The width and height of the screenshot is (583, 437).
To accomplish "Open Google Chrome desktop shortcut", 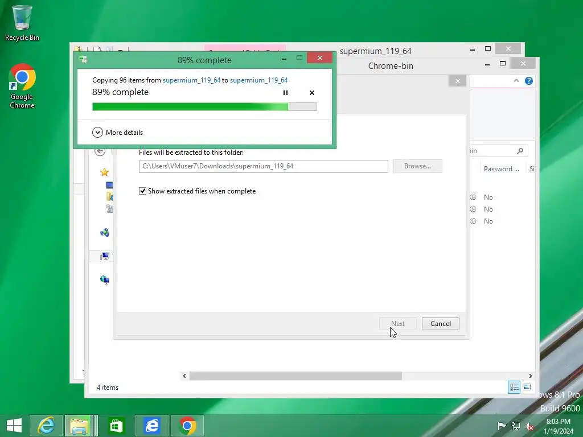I will (x=22, y=86).
